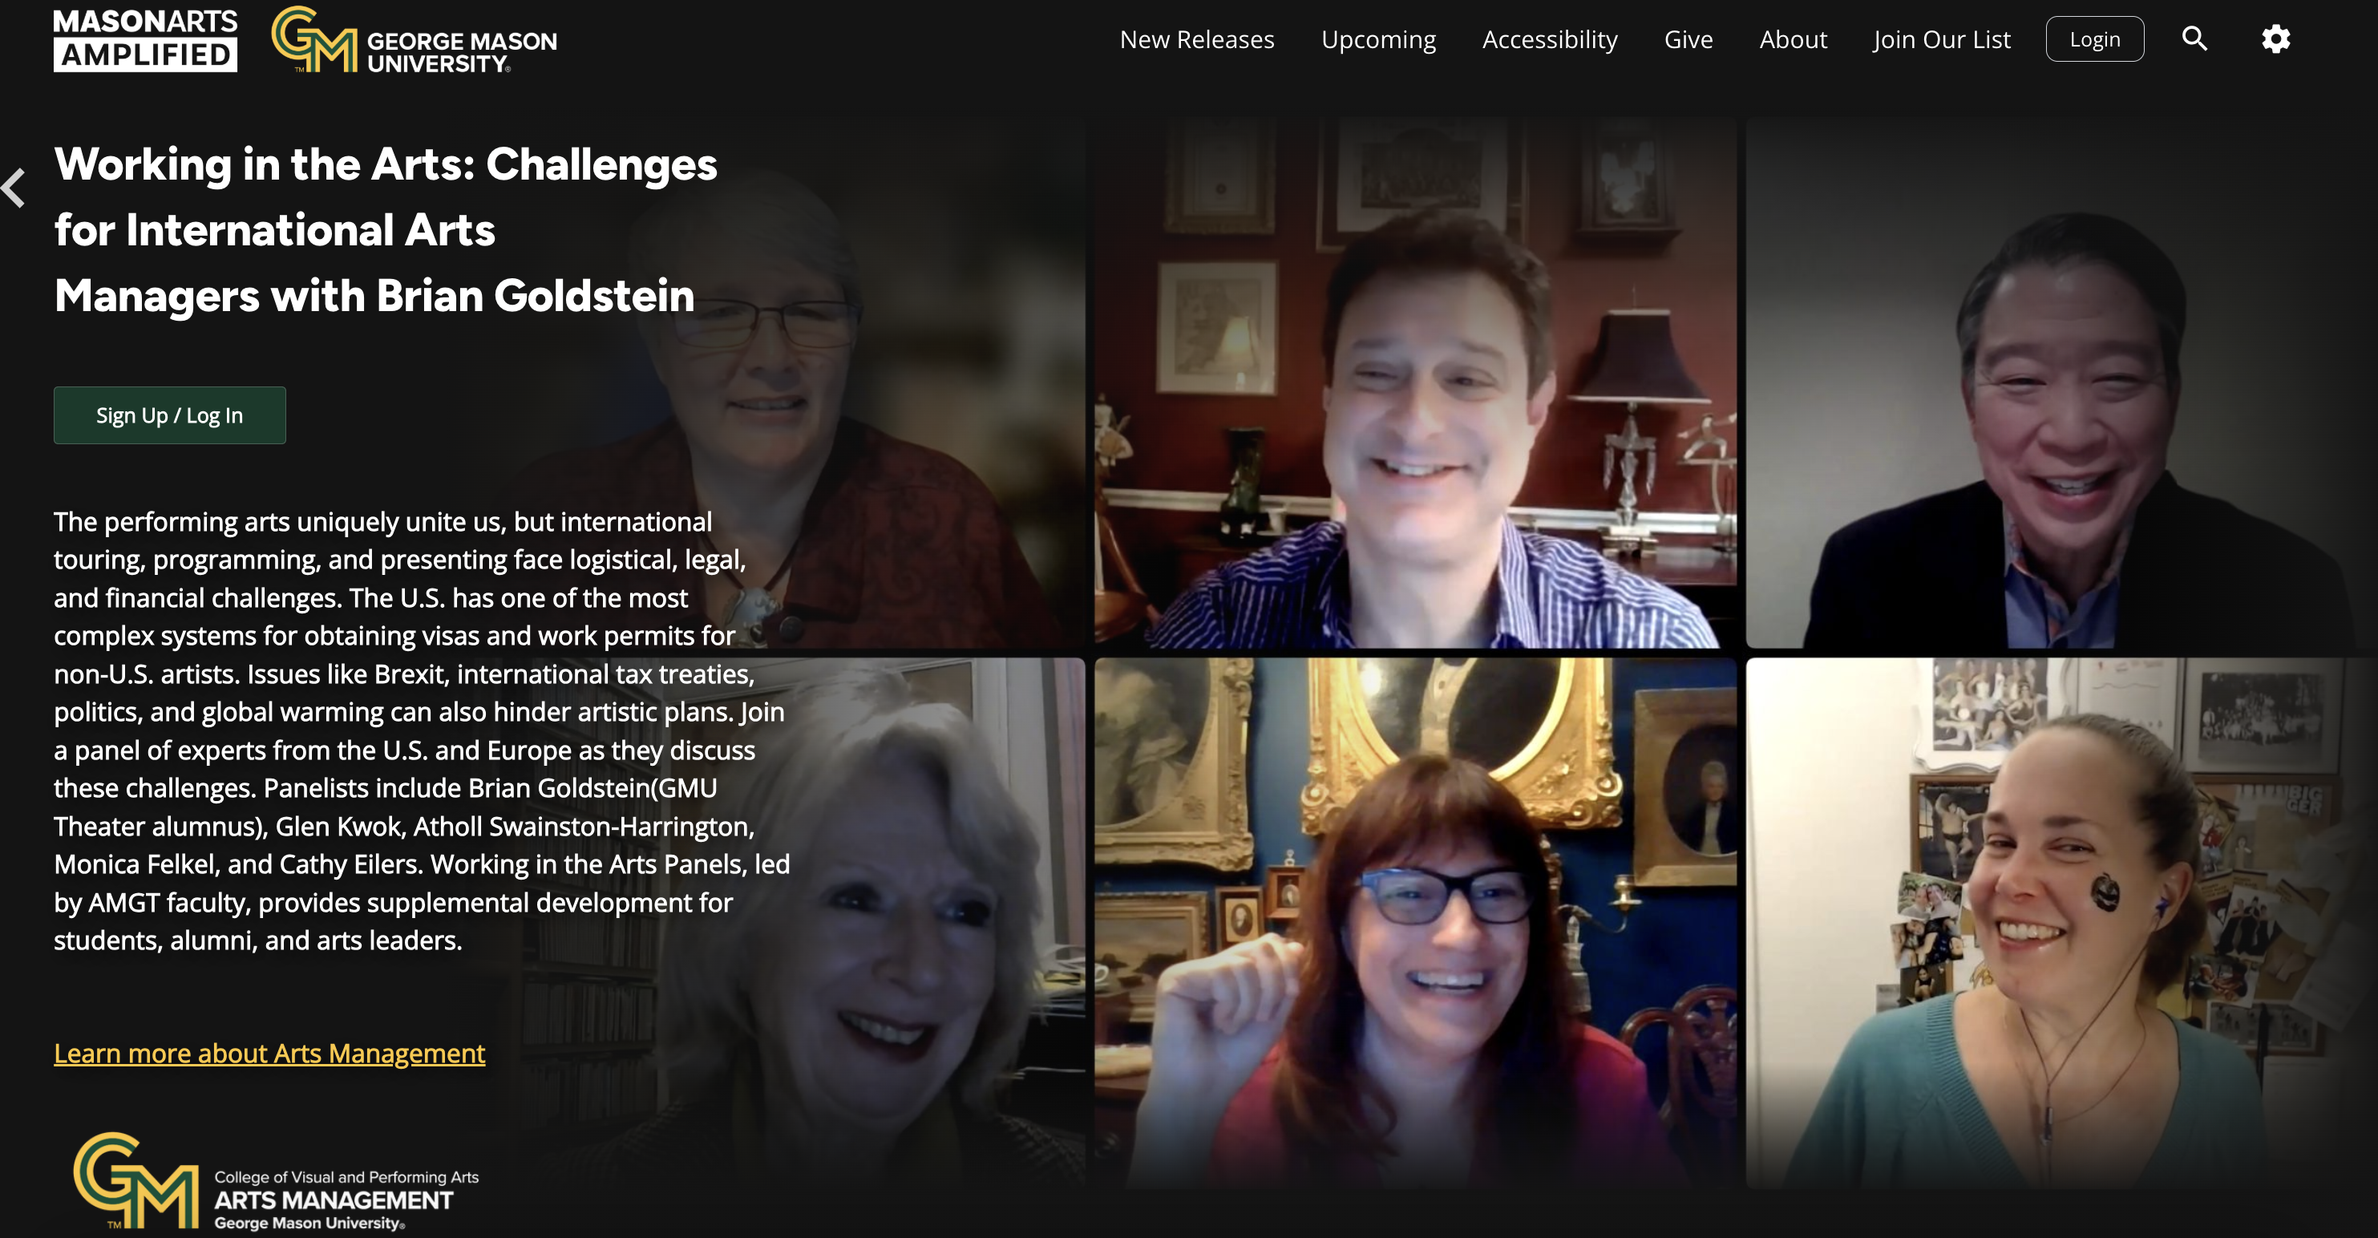
Task: Click the Mason Arts Amplified logo
Action: coord(145,40)
